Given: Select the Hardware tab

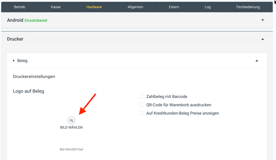Looking at the screenshot, I should pyautogui.click(x=94, y=7).
